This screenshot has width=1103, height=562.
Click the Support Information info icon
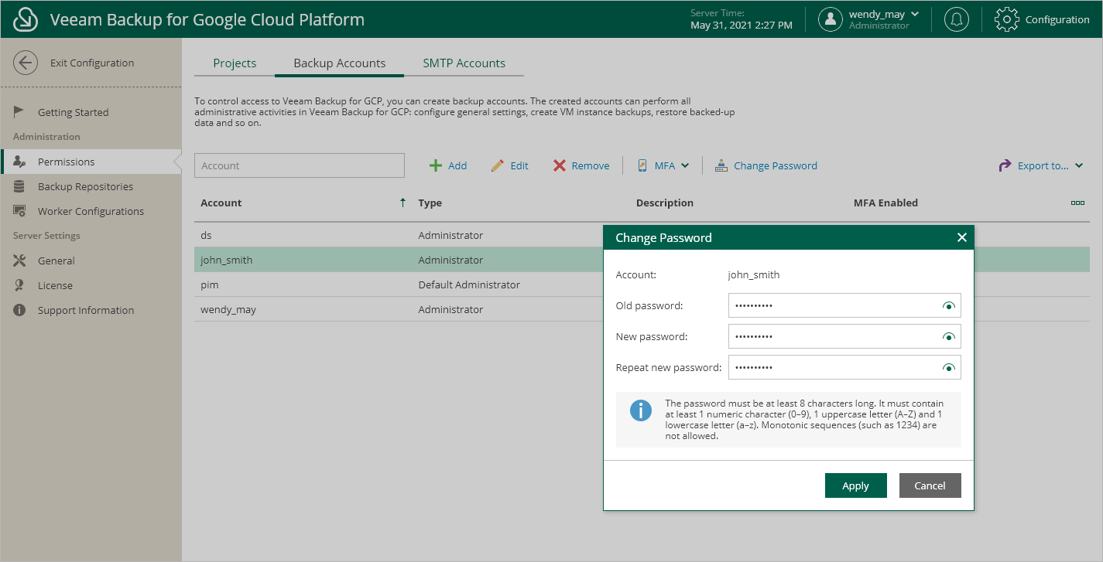pyautogui.click(x=20, y=310)
